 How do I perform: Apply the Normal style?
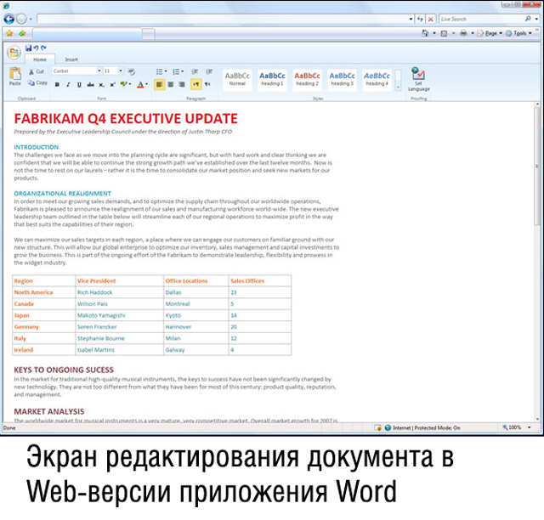237,79
